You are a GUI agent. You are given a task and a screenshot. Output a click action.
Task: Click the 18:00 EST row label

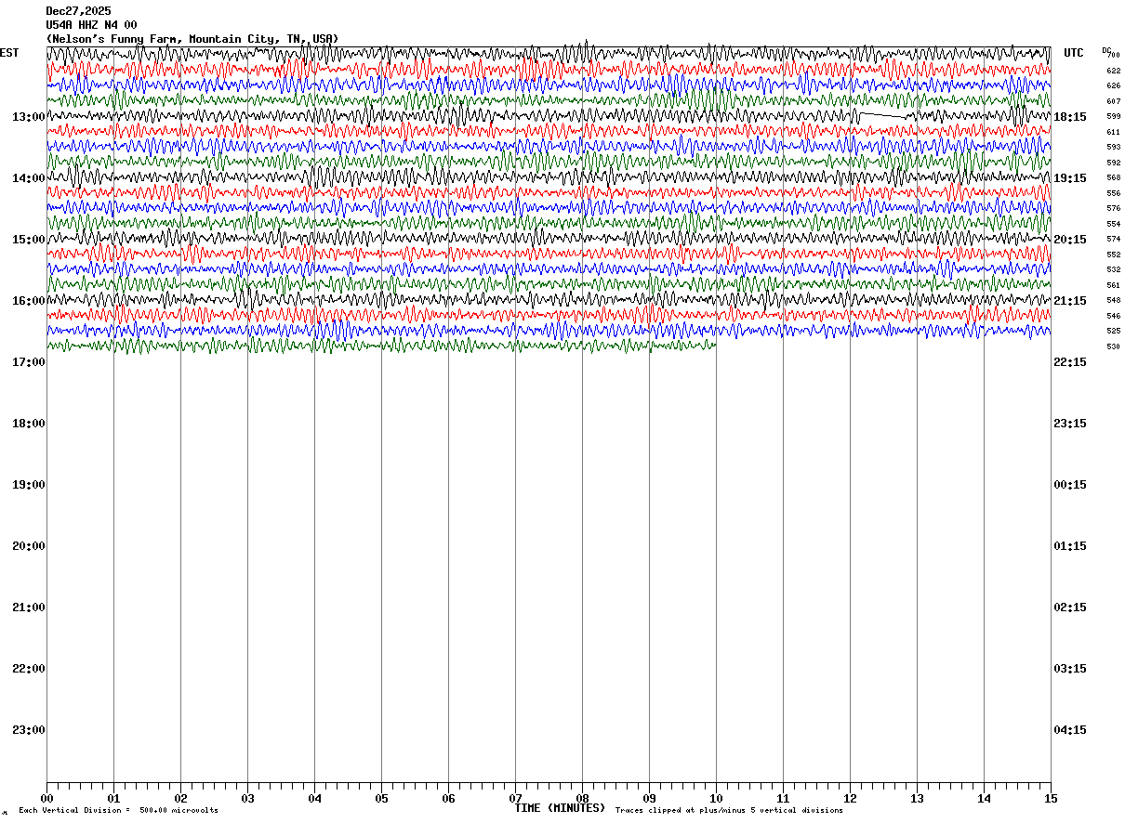(29, 423)
